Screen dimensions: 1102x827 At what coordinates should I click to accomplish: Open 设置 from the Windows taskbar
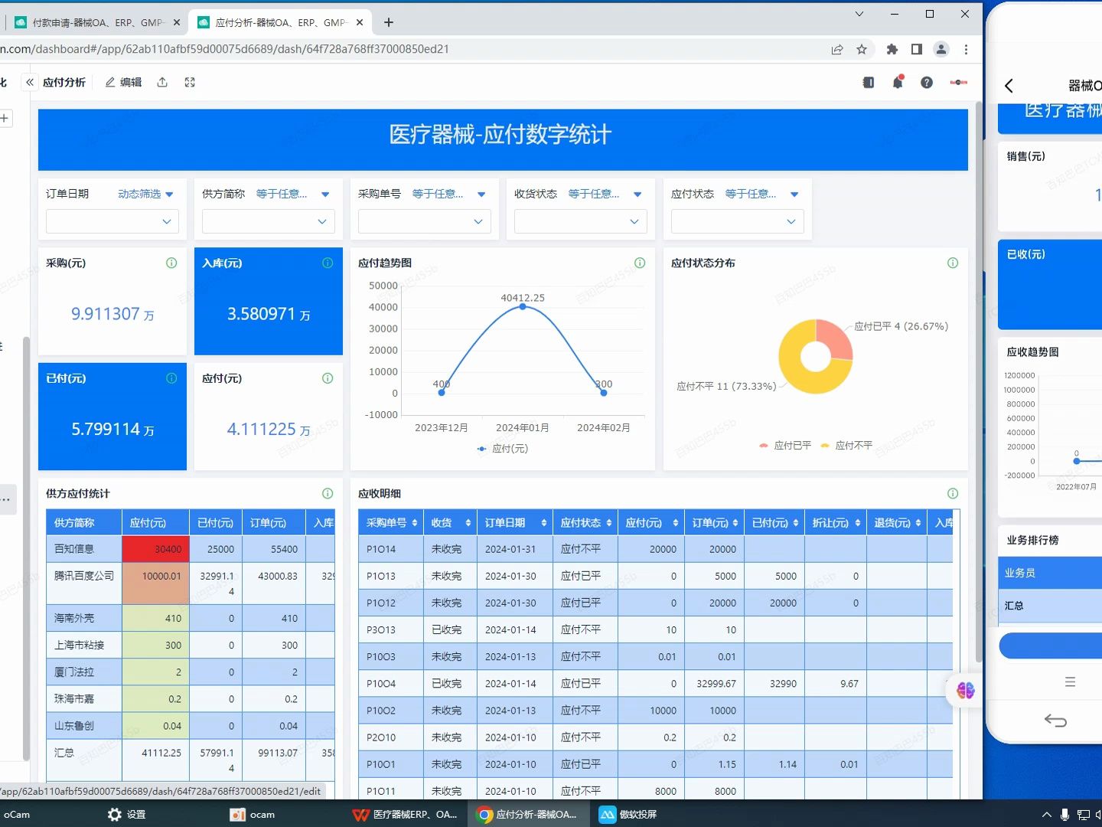127,814
